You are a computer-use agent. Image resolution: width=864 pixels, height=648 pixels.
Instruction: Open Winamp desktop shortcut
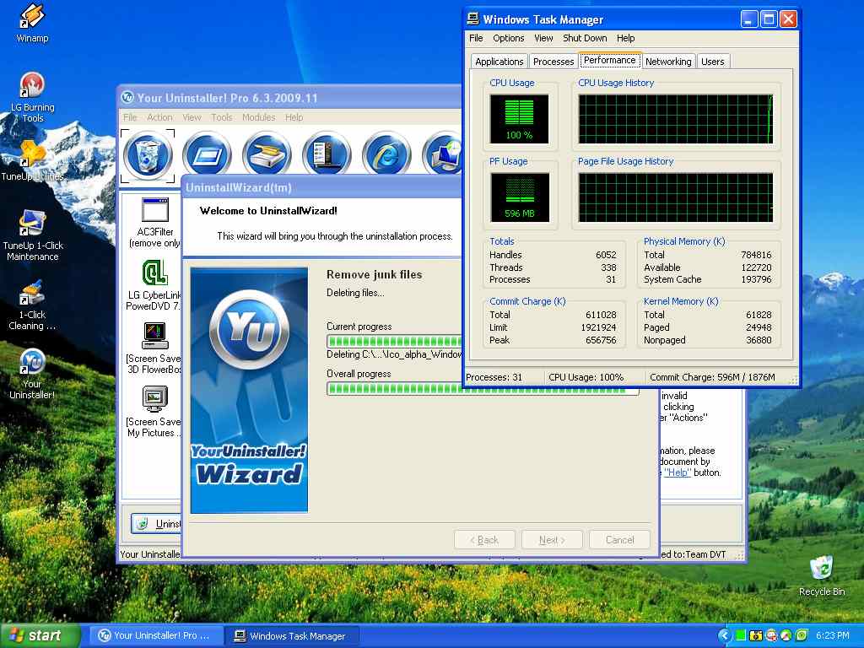tap(32, 23)
